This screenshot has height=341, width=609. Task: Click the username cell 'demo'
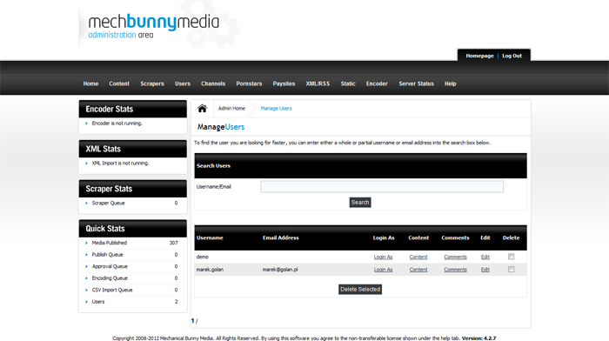pyautogui.click(x=203, y=257)
